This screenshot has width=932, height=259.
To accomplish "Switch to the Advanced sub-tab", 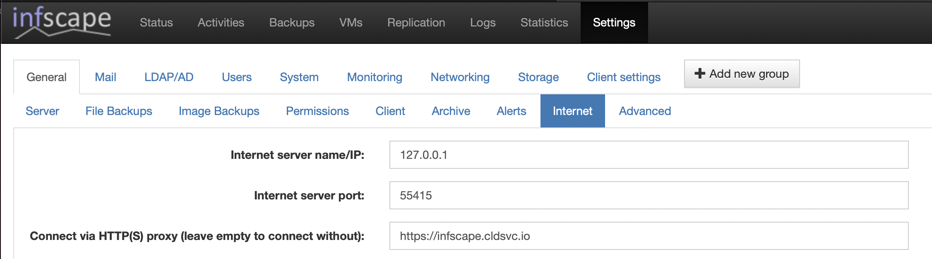I will [x=644, y=111].
